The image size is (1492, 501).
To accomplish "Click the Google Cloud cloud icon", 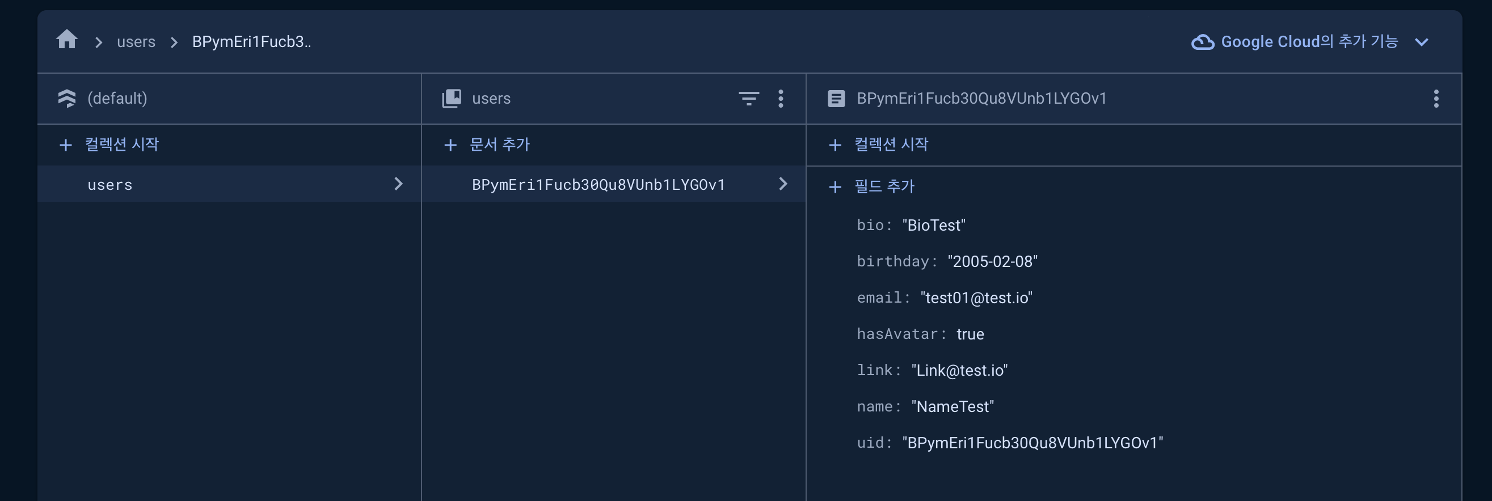I will pos(1203,43).
